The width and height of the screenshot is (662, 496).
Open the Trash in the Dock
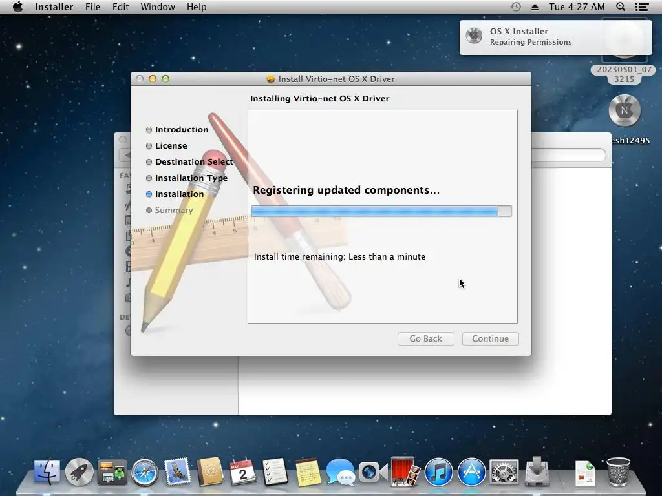click(618, 472)
